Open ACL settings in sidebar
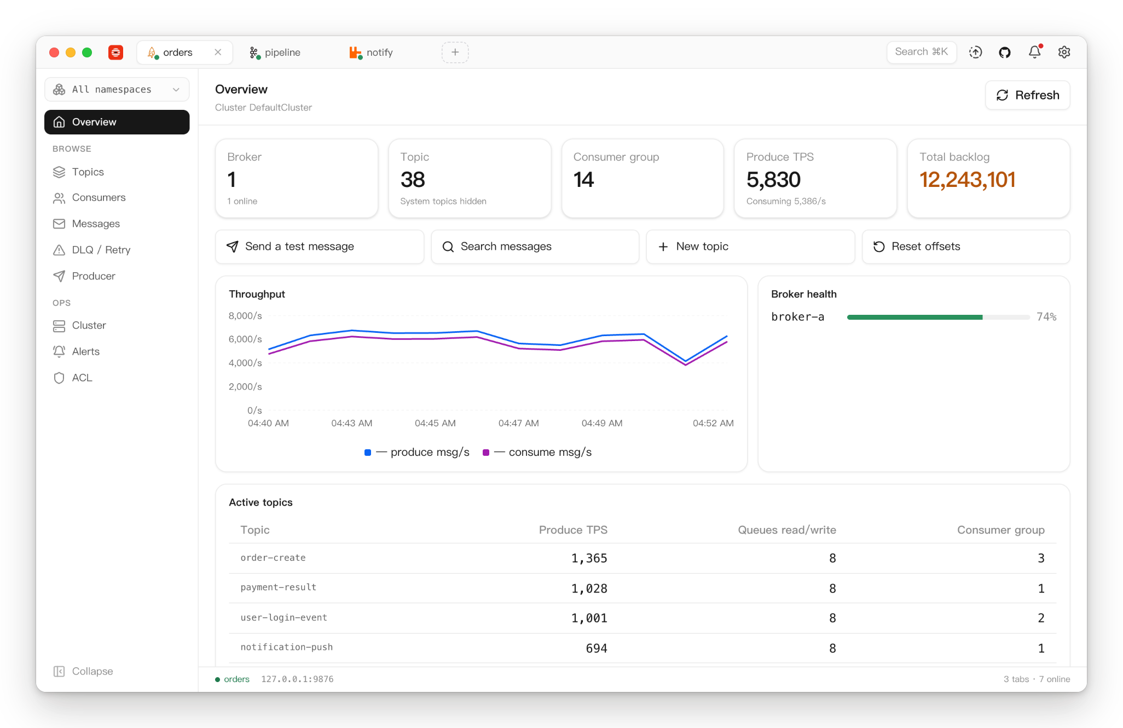The height and width of the screenshot is (728, 1123). tap(117, 378)
